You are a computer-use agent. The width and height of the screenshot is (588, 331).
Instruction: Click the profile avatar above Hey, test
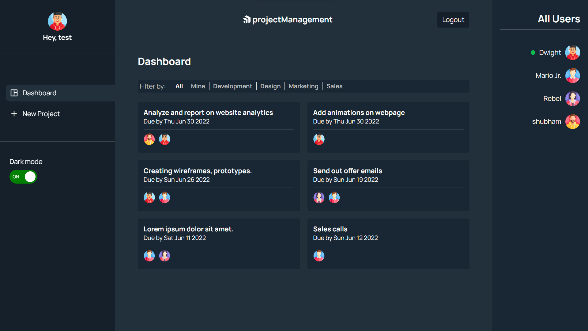coord(57,21)
